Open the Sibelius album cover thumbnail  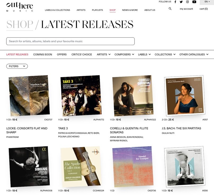29,167
